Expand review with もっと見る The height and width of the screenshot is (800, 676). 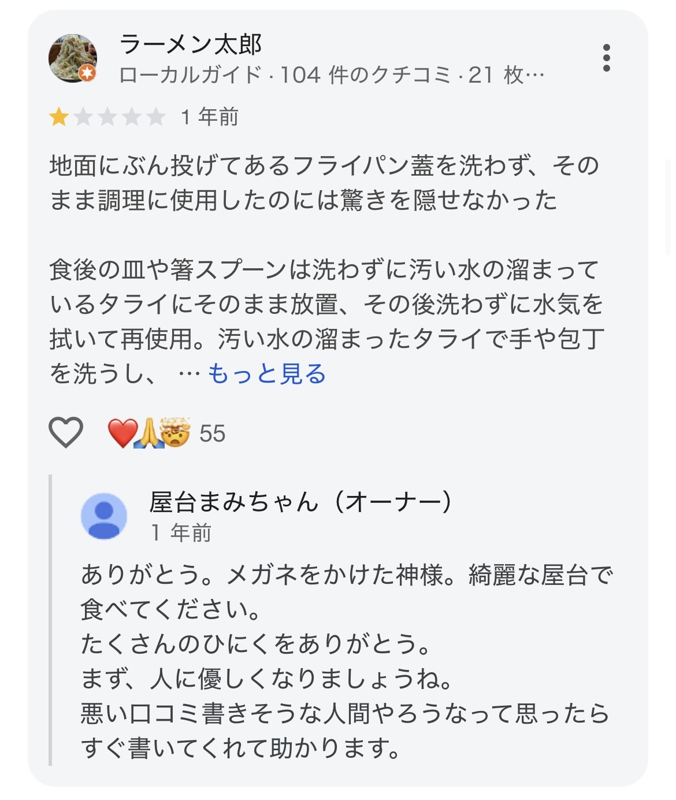[x=266, y=374]
